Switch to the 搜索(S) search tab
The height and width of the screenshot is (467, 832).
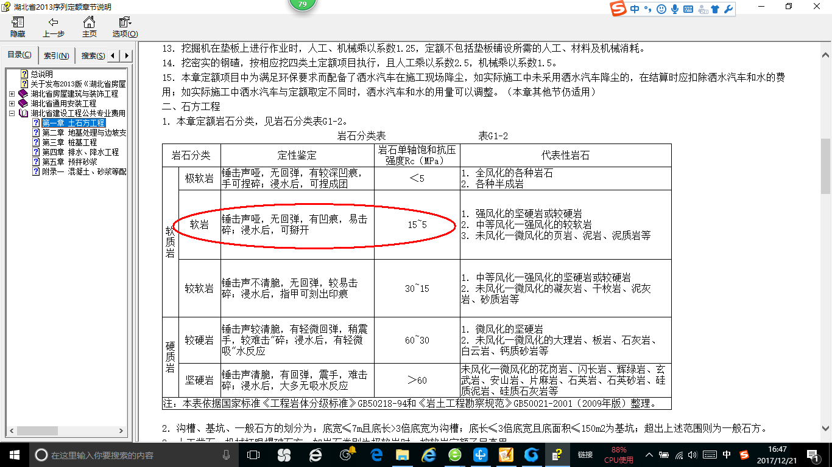[x=93, y=56]
